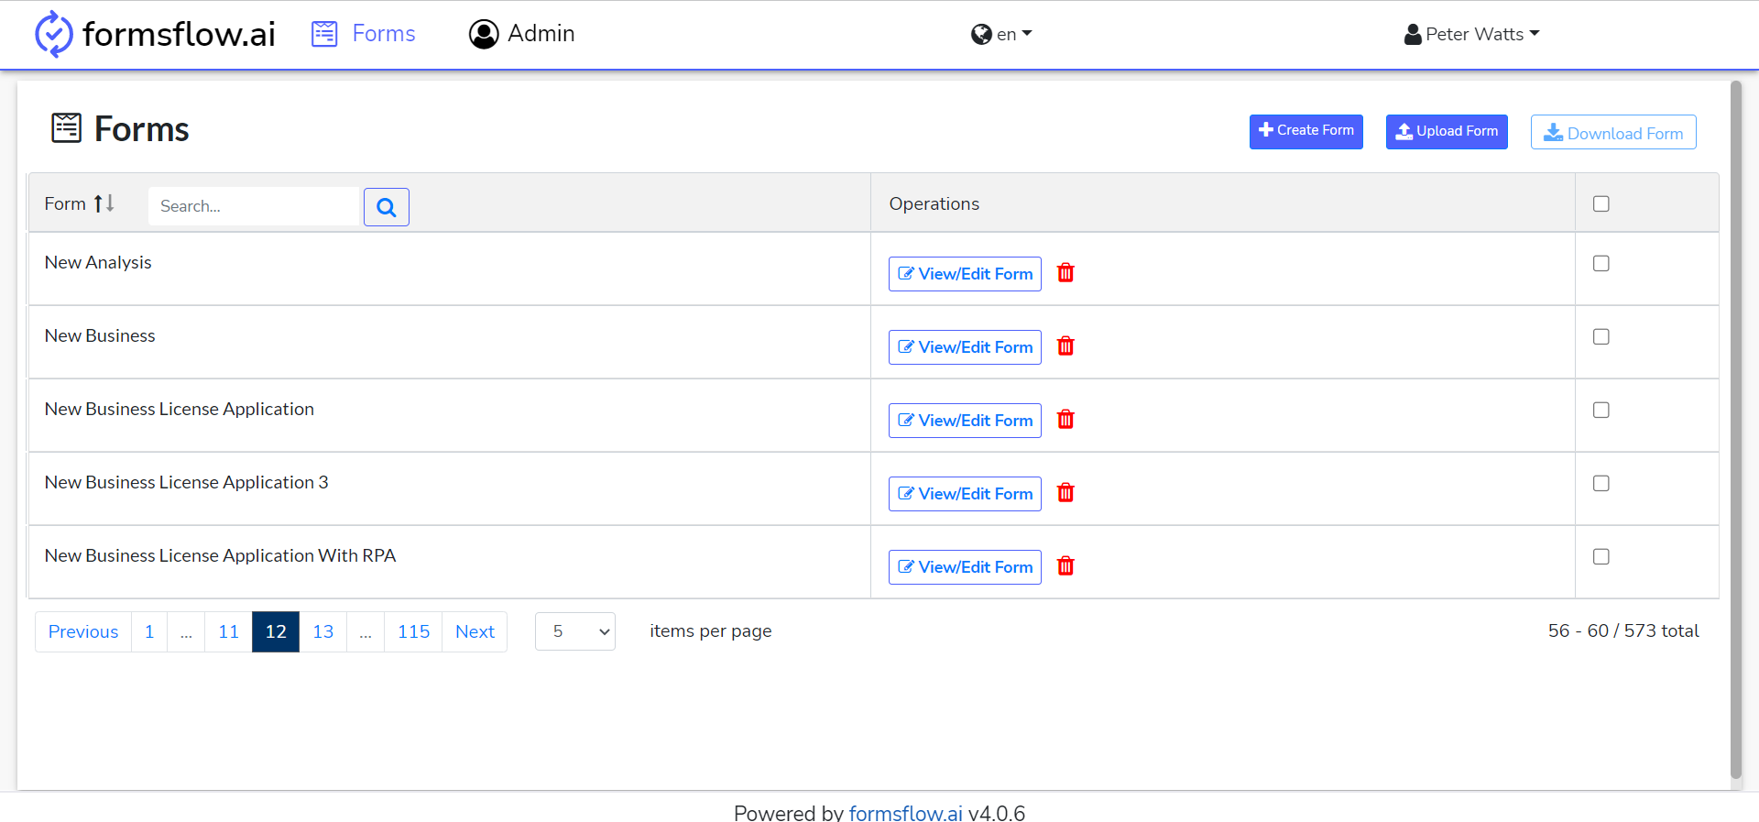Image resolution: width=1759 pixels, height=822 pixels.
Task: Check New Business License Application 3 checkbox
Action: point(1601,483)
